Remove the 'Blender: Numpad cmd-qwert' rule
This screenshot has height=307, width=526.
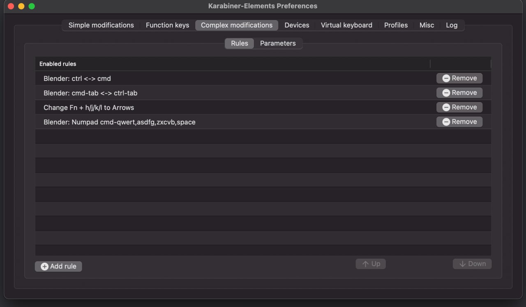(x=459, y=121)
